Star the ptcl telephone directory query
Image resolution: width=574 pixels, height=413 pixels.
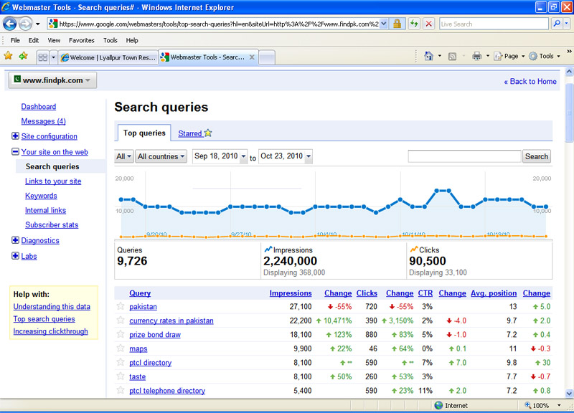click(121, 390)
